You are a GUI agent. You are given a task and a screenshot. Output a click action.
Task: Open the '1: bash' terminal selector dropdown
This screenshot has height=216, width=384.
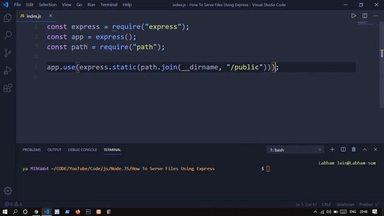click(x=295, y=150)
